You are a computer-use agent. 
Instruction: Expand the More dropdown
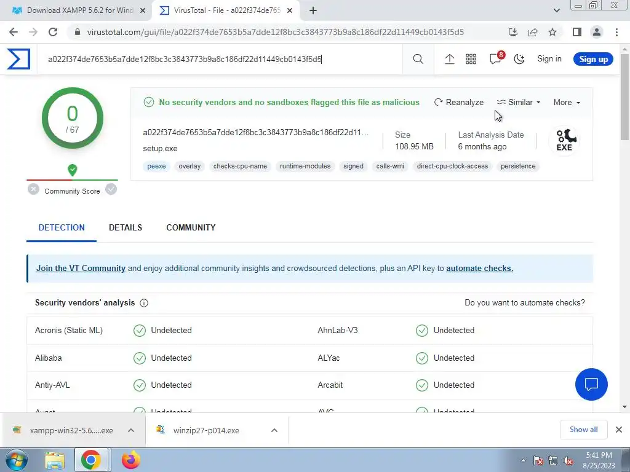tap(567, 103)
